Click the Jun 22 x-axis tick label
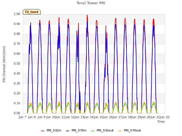The image size is (182, 136). [x=165, y=117]
